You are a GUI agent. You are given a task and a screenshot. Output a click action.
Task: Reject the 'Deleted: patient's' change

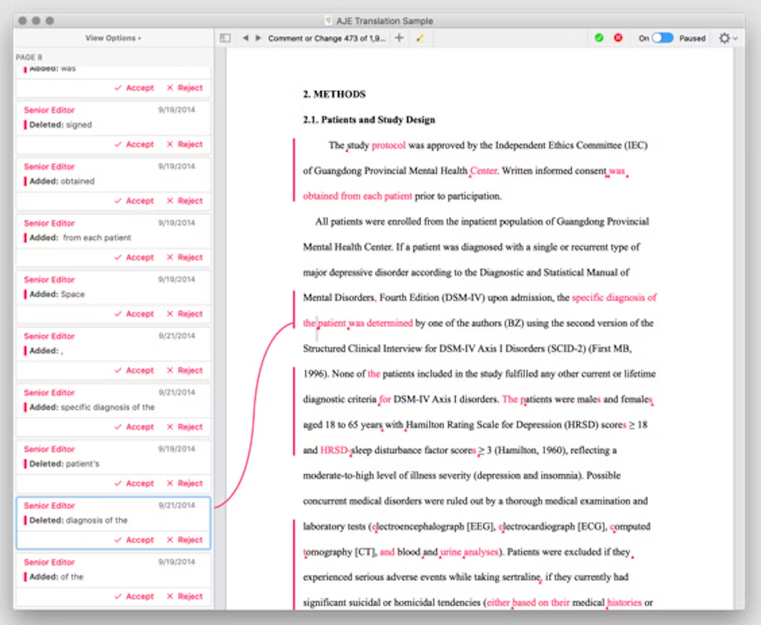[x=184, y=484]
